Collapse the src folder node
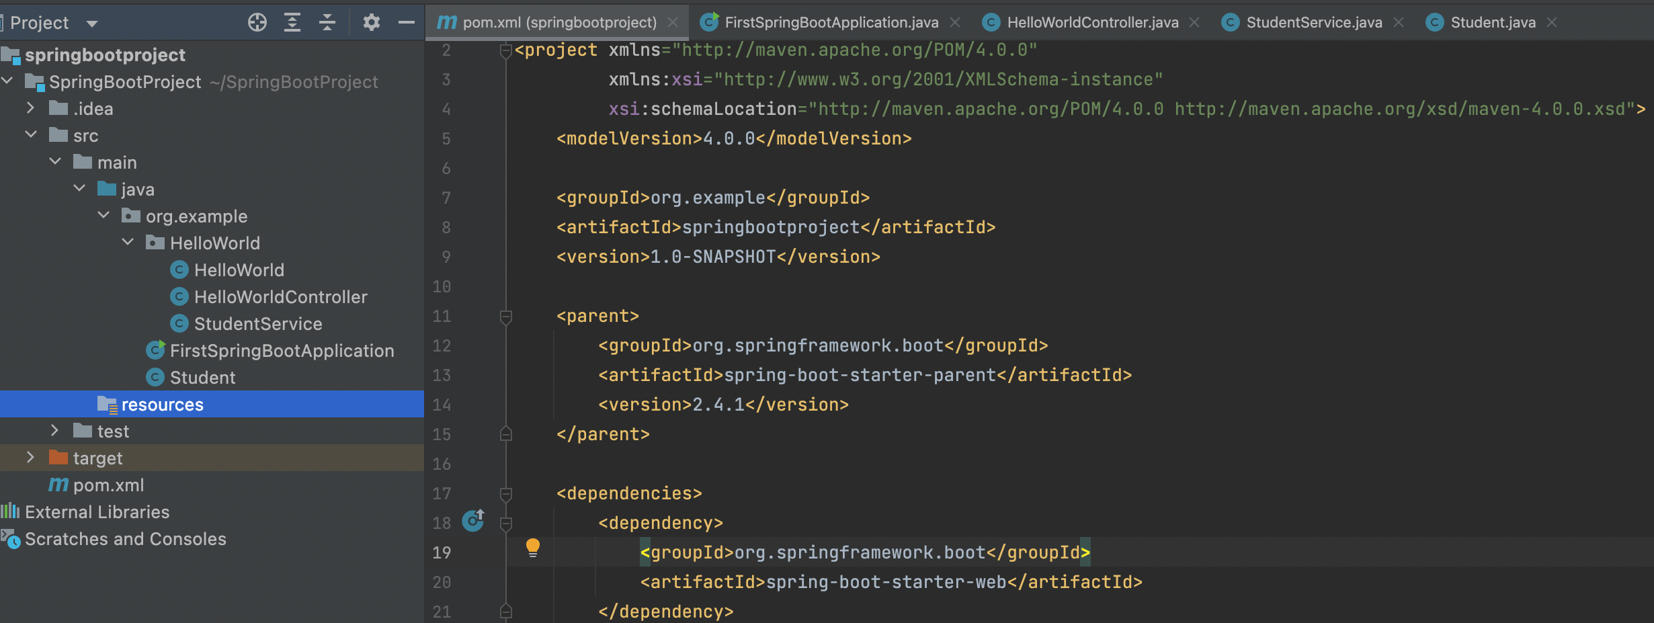The image size is (1654, 623). [x=31, y=134]
